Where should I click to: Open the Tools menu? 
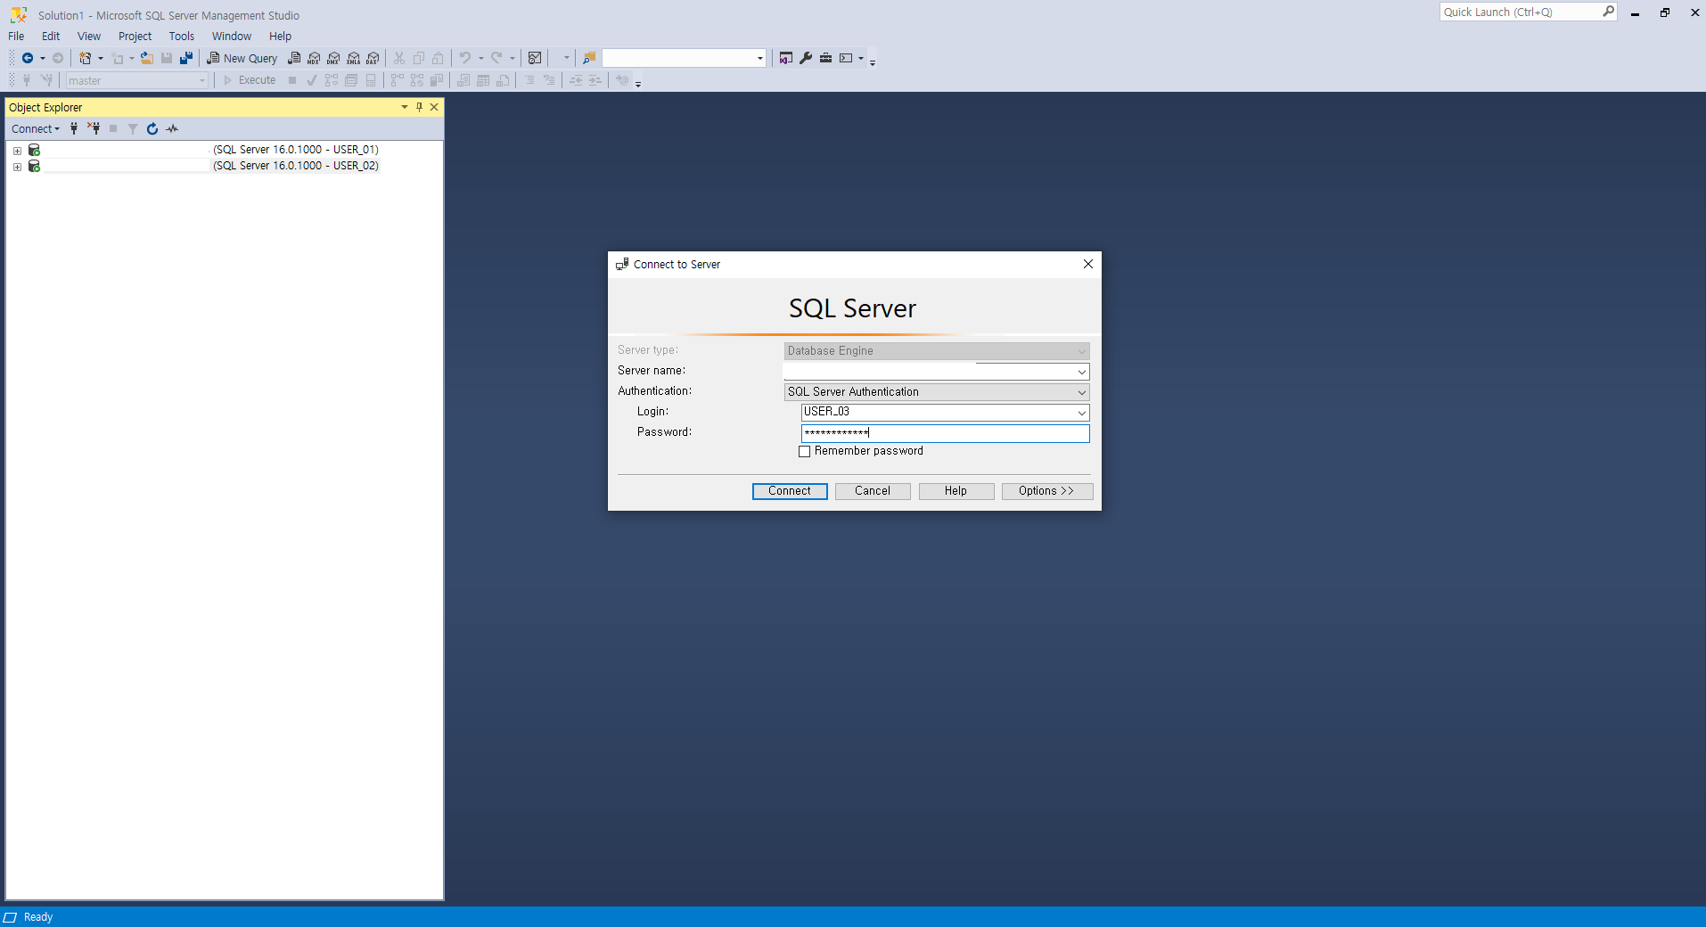182,37
